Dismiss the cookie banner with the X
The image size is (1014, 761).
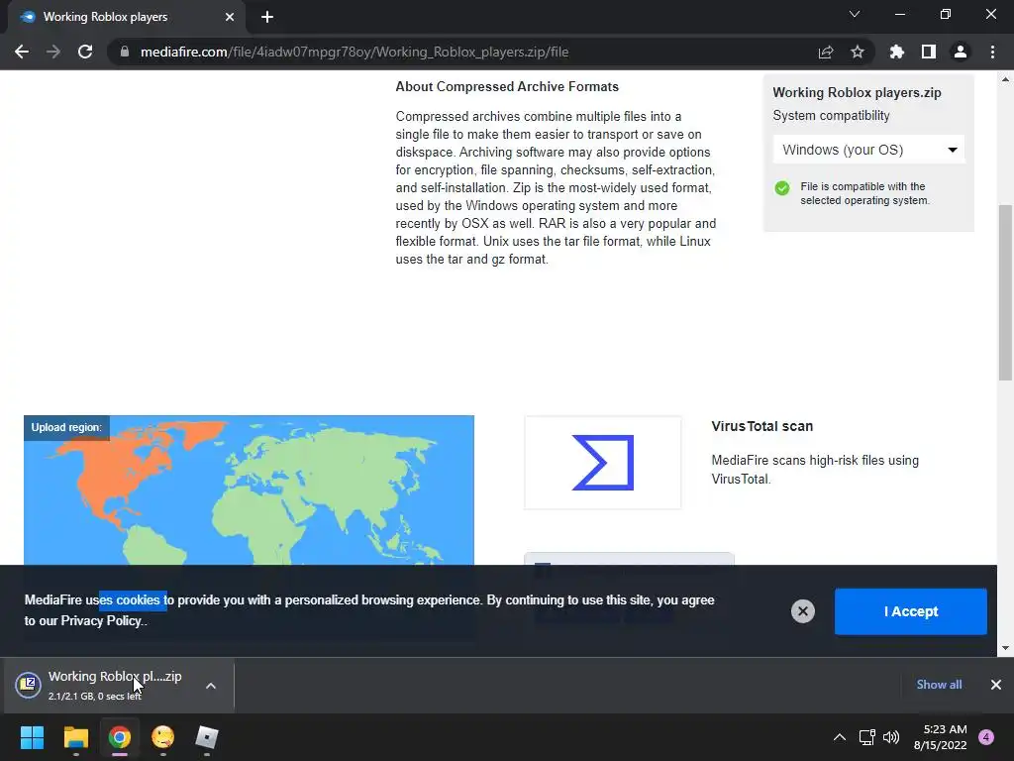point(802,610)
